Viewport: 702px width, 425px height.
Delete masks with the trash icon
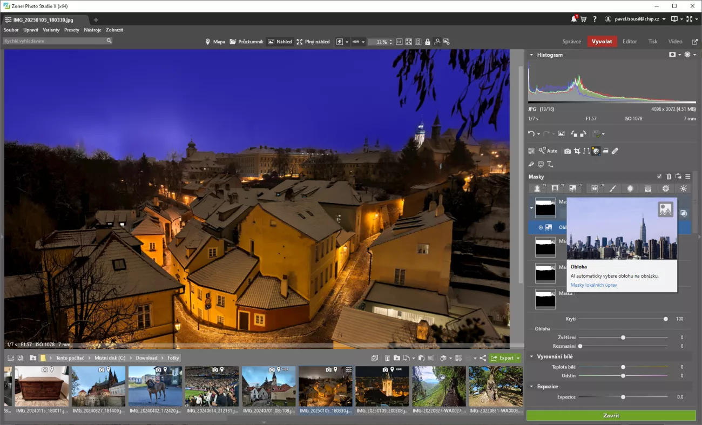(x=669, y=177)
